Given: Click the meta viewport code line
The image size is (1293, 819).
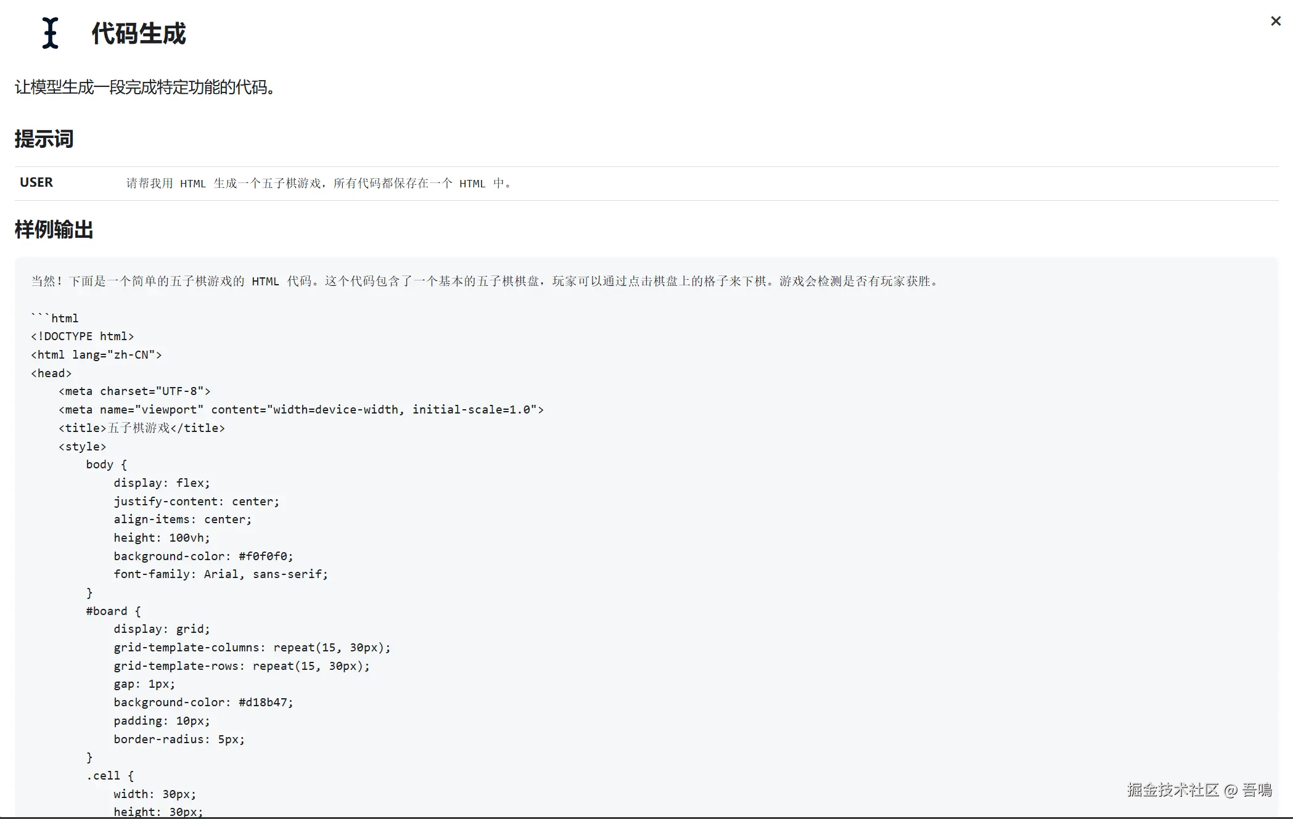Looking at the screenshot, I should point(301,410).
